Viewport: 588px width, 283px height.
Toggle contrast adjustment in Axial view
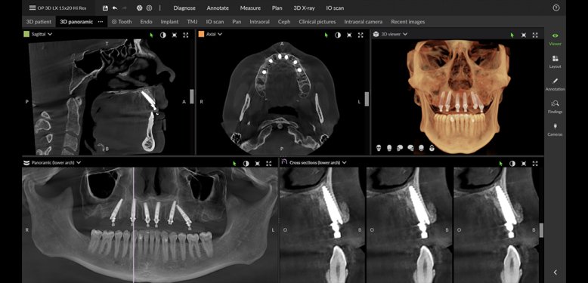point(338,35)
